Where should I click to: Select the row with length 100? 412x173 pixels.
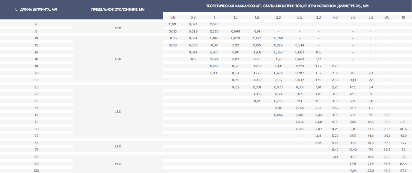(x=36, y=171)
